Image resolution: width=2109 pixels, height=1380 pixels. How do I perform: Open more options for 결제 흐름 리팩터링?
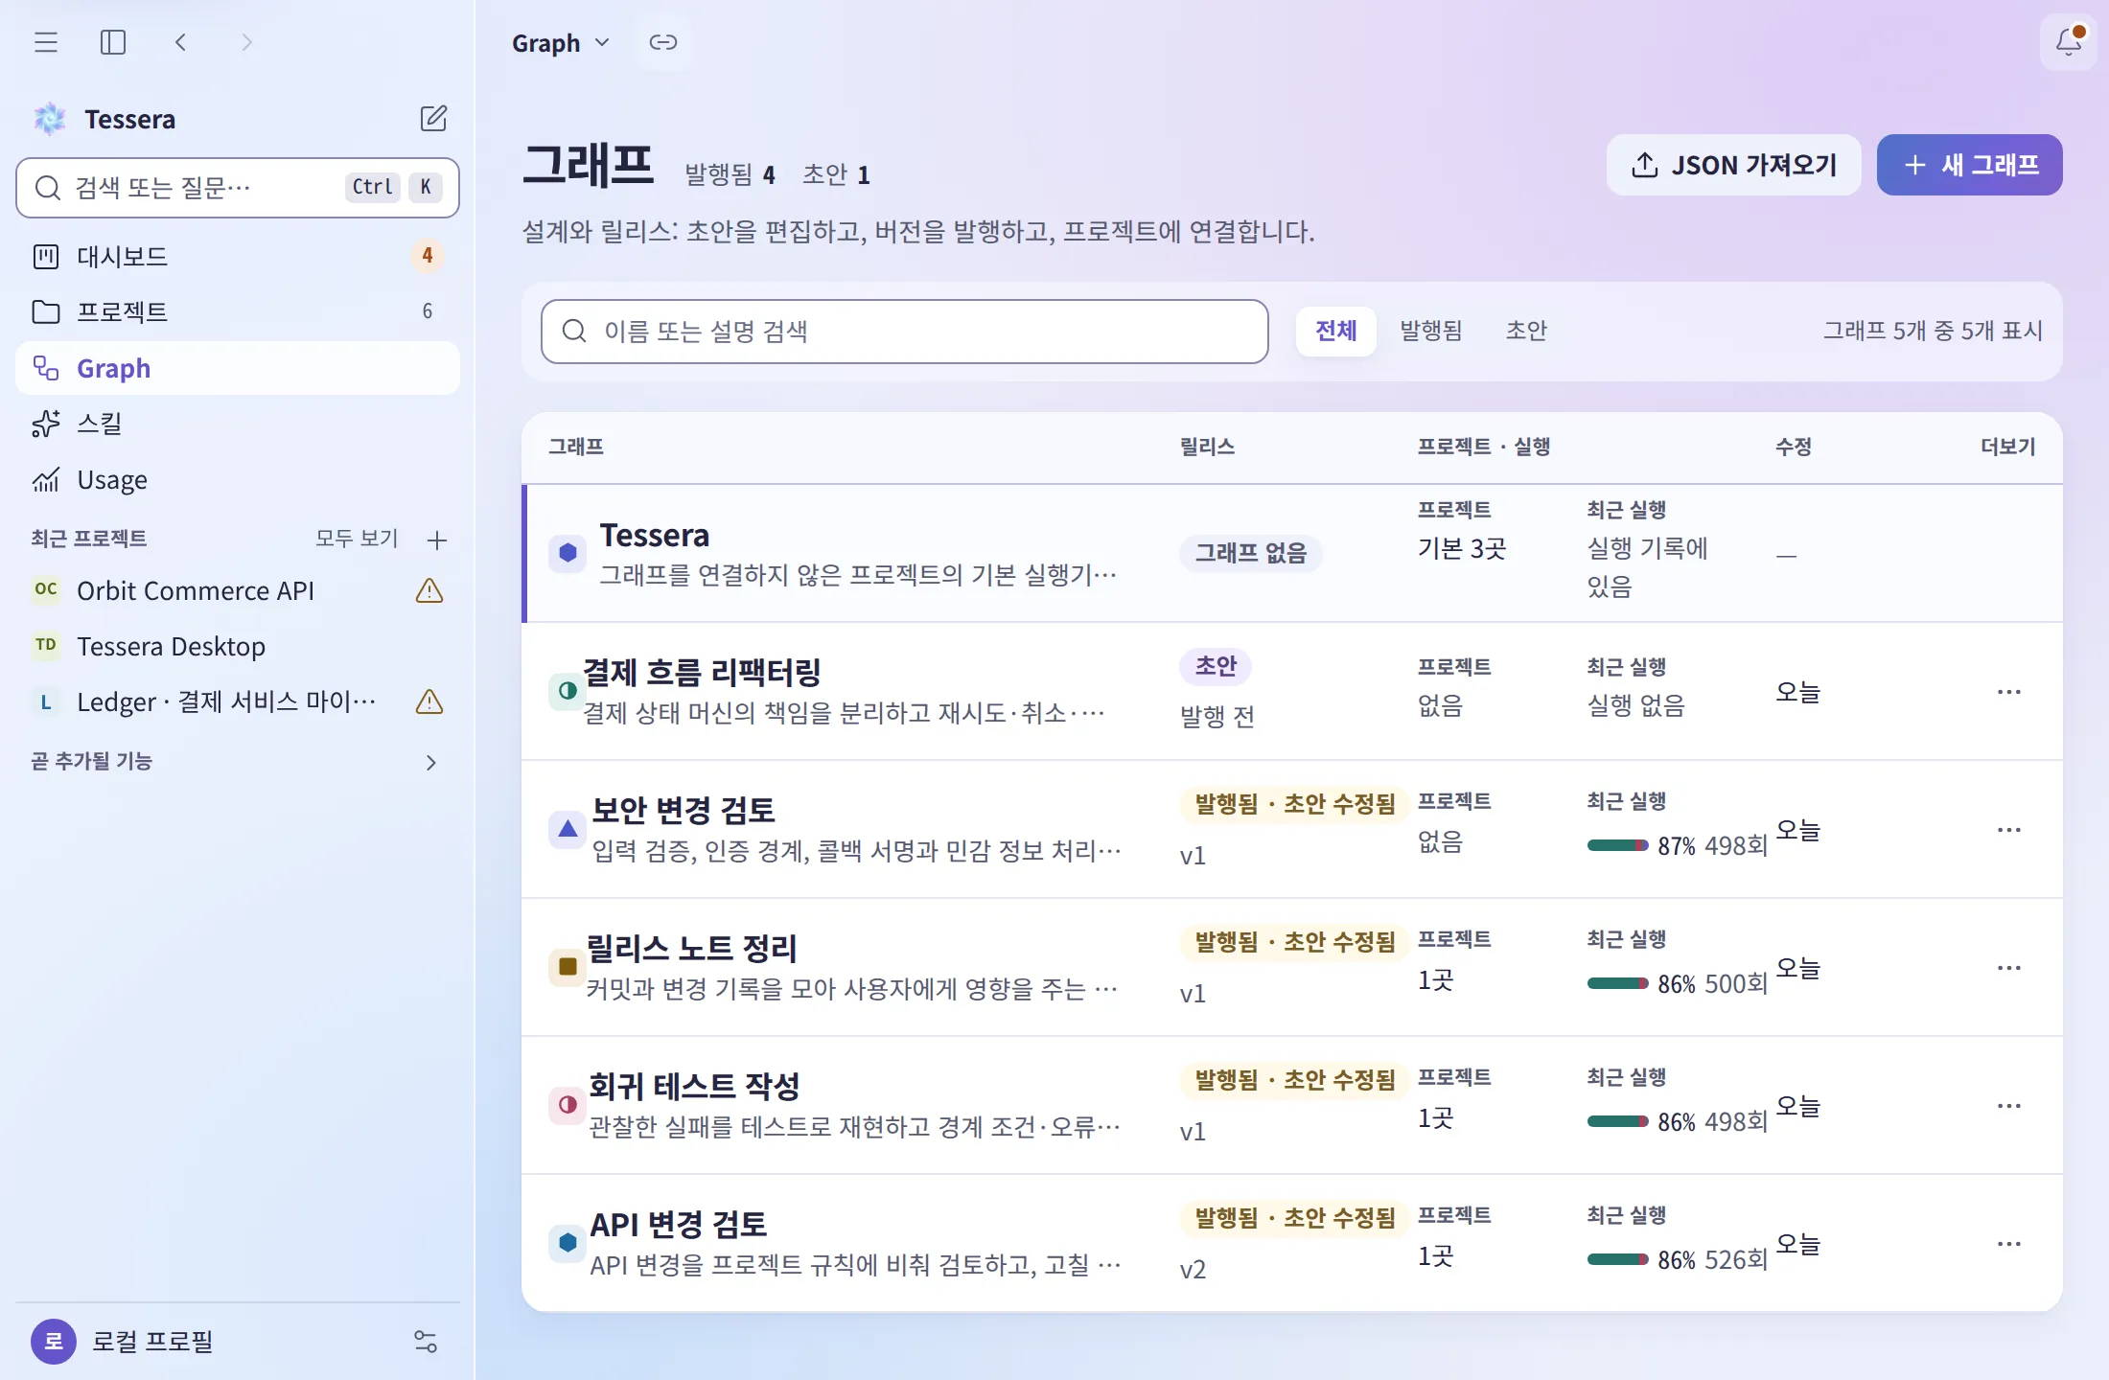click(x=2009, y=692)
